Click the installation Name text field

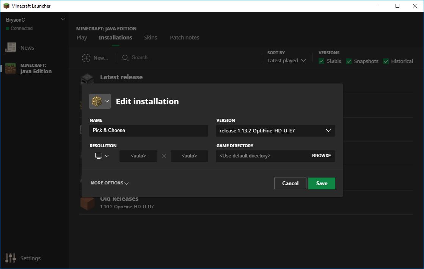(x=149, y=131)
